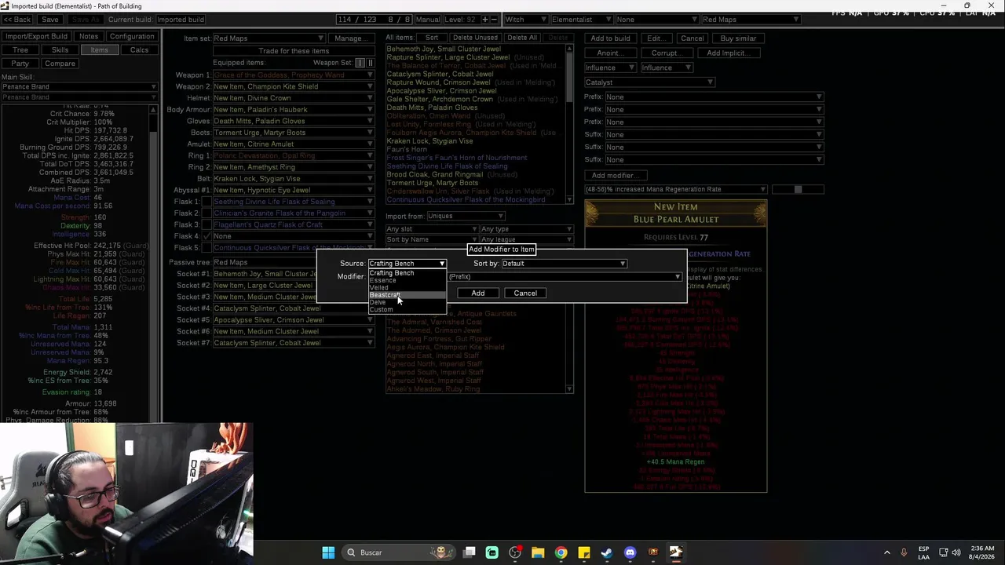The width and height of the screenshot is (1005, 565).
Task: Toggle the Flask 5 active checkbox
Action: pos(206,248)
